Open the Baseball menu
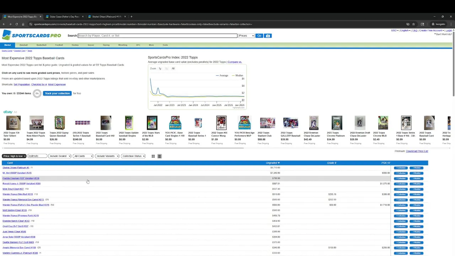Image resolution: width=455 pixels, height=256 pixels. tap(23, 45)
